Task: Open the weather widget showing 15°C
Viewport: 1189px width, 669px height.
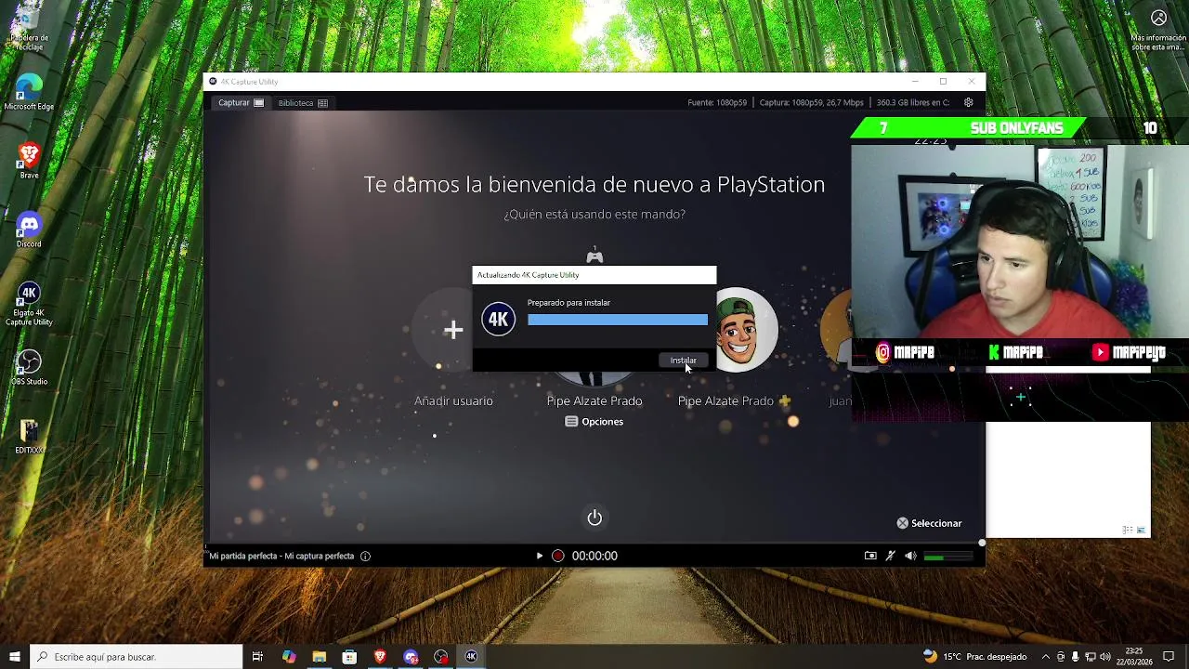Action: point(974,657)
